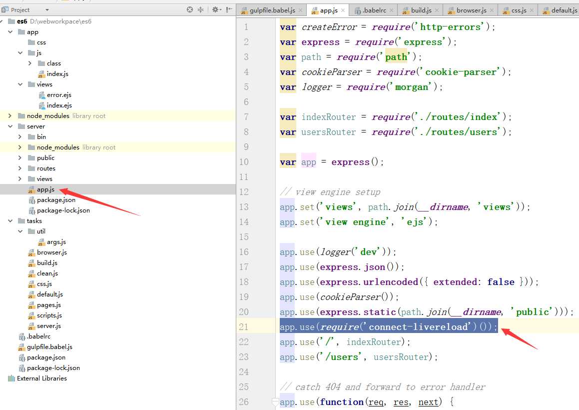This screenshot has height=410, width=579.
Task: Close the .babelrc tab
Action: point(392,10)
